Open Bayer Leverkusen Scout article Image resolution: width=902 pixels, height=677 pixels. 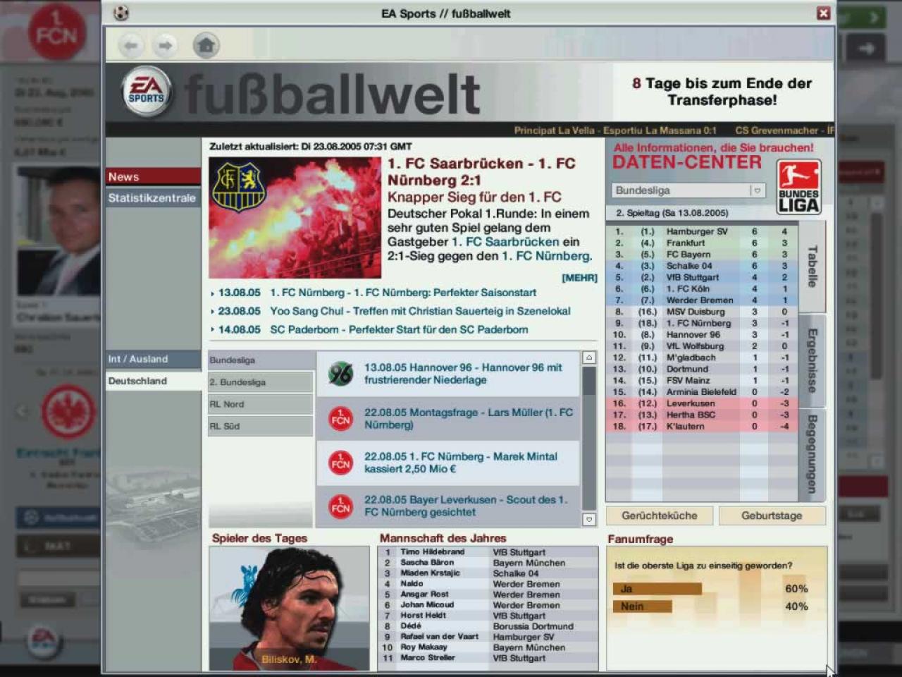pyautogui.click(x=465, y=506)
